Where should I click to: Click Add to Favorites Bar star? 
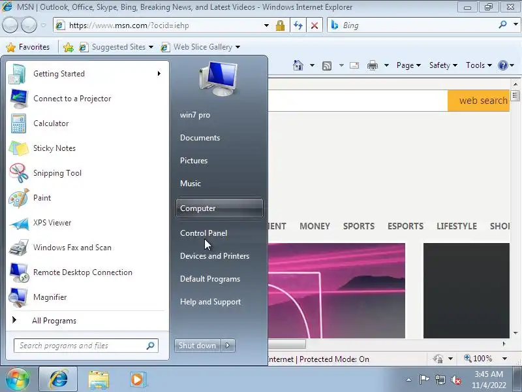pyautogui.click(x=69, y=47)
